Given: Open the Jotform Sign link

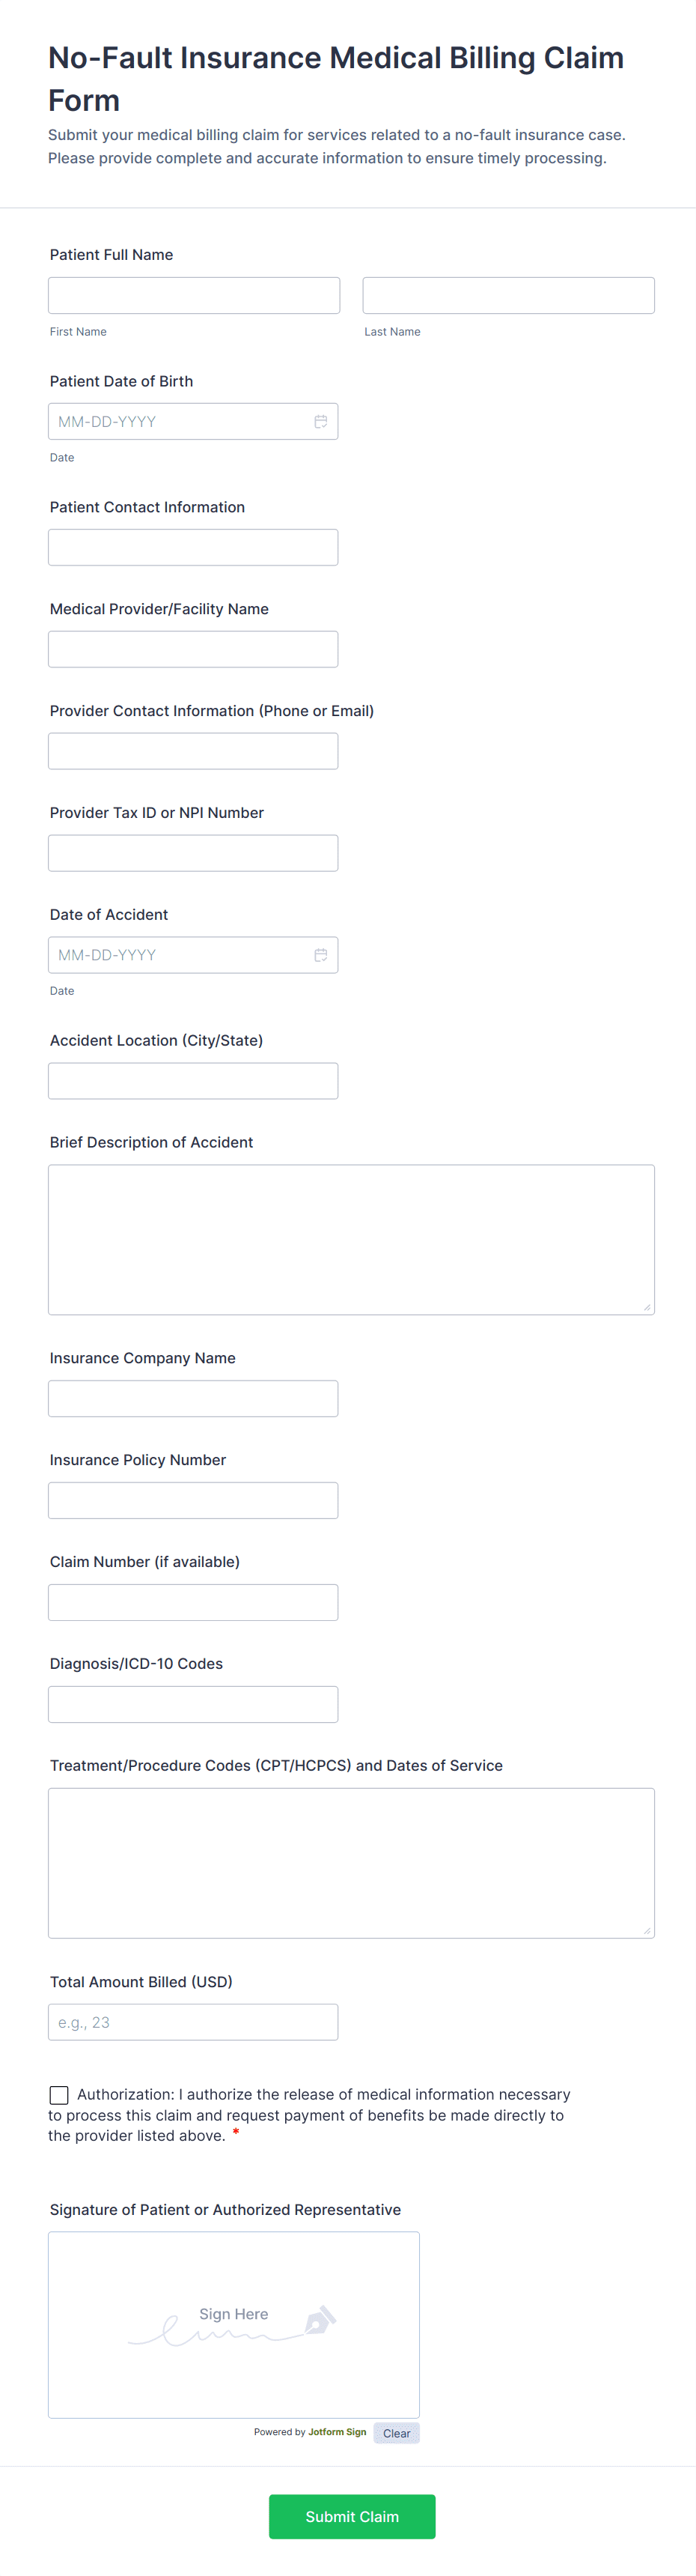Looking at the screenshot, I should (337, 2432).
